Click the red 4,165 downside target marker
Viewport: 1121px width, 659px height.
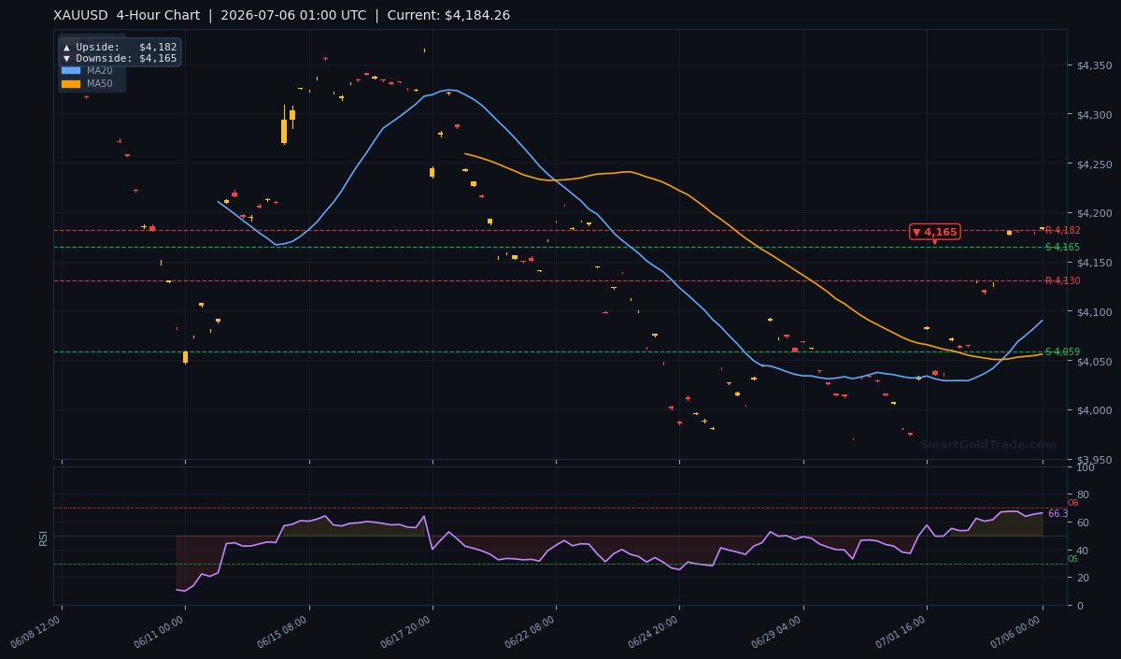point(935,232)
